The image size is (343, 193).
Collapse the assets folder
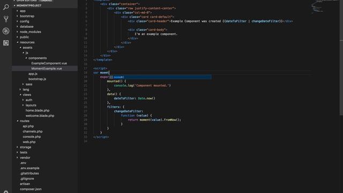pos(27,48)
